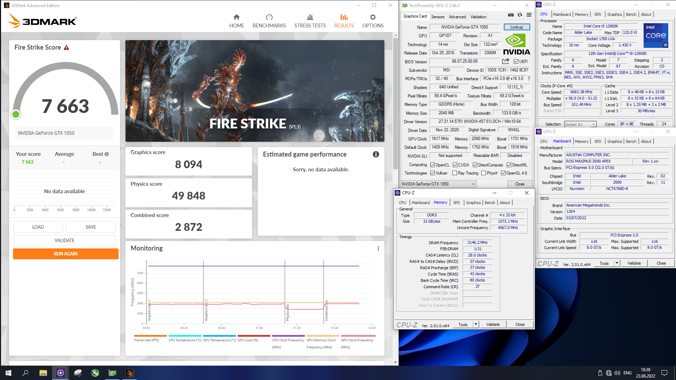Image resolution: width=676 pixels, height=380 pixels.
Task: Toggle the CUDA checkbox
Action: click(x=455, y=165)
